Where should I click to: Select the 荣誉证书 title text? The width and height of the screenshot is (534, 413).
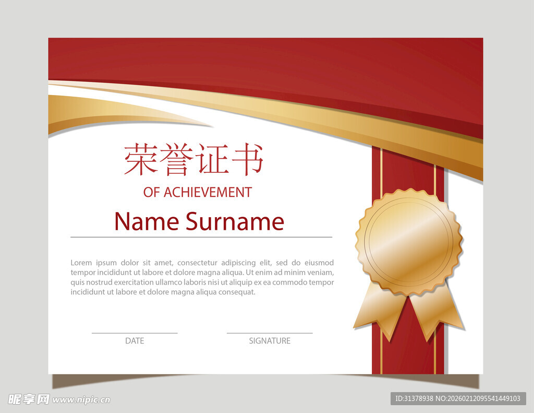click(x=193, y=160)
